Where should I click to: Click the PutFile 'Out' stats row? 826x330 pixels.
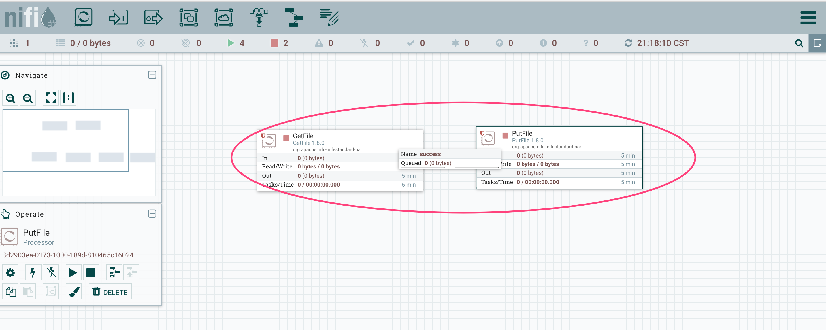559,173
